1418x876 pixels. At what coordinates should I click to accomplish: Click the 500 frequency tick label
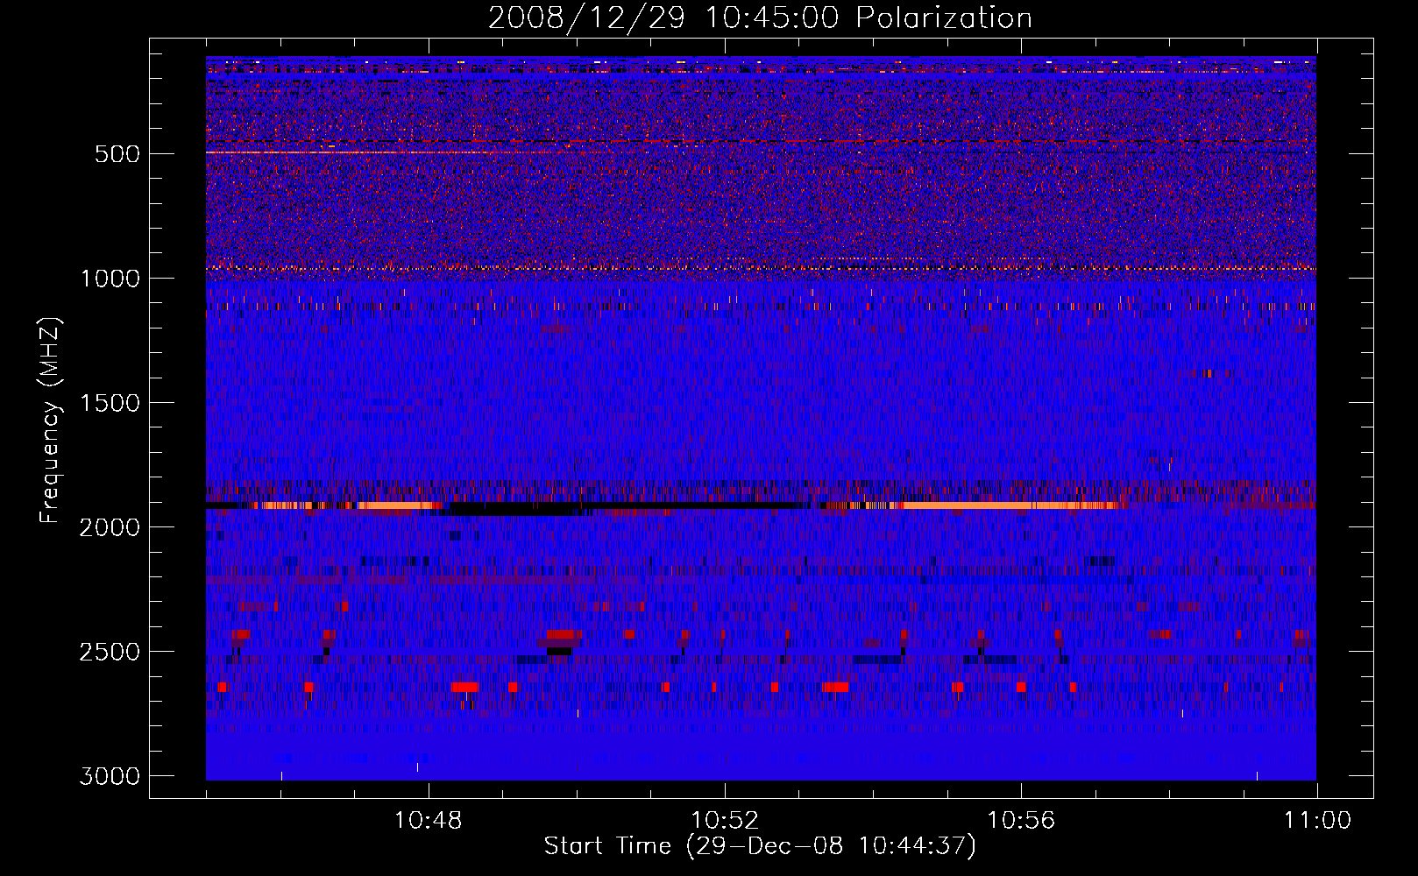(117, 154)
